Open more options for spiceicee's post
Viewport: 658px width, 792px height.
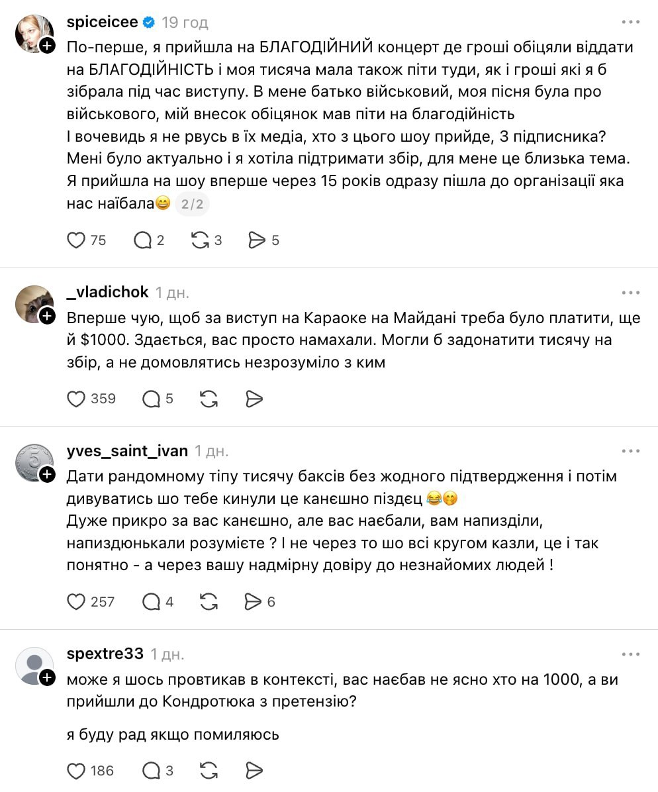click(630, 22)
